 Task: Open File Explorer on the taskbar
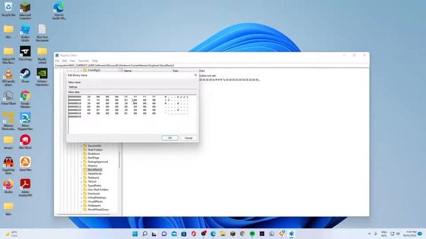(x=223, y=234)
